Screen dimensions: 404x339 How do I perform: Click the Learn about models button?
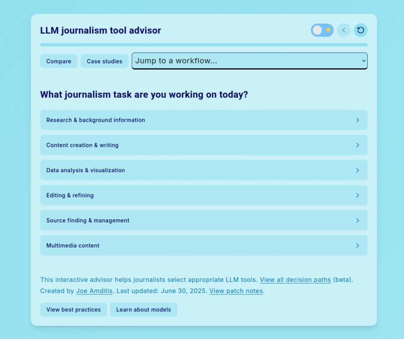coord(144,309)
